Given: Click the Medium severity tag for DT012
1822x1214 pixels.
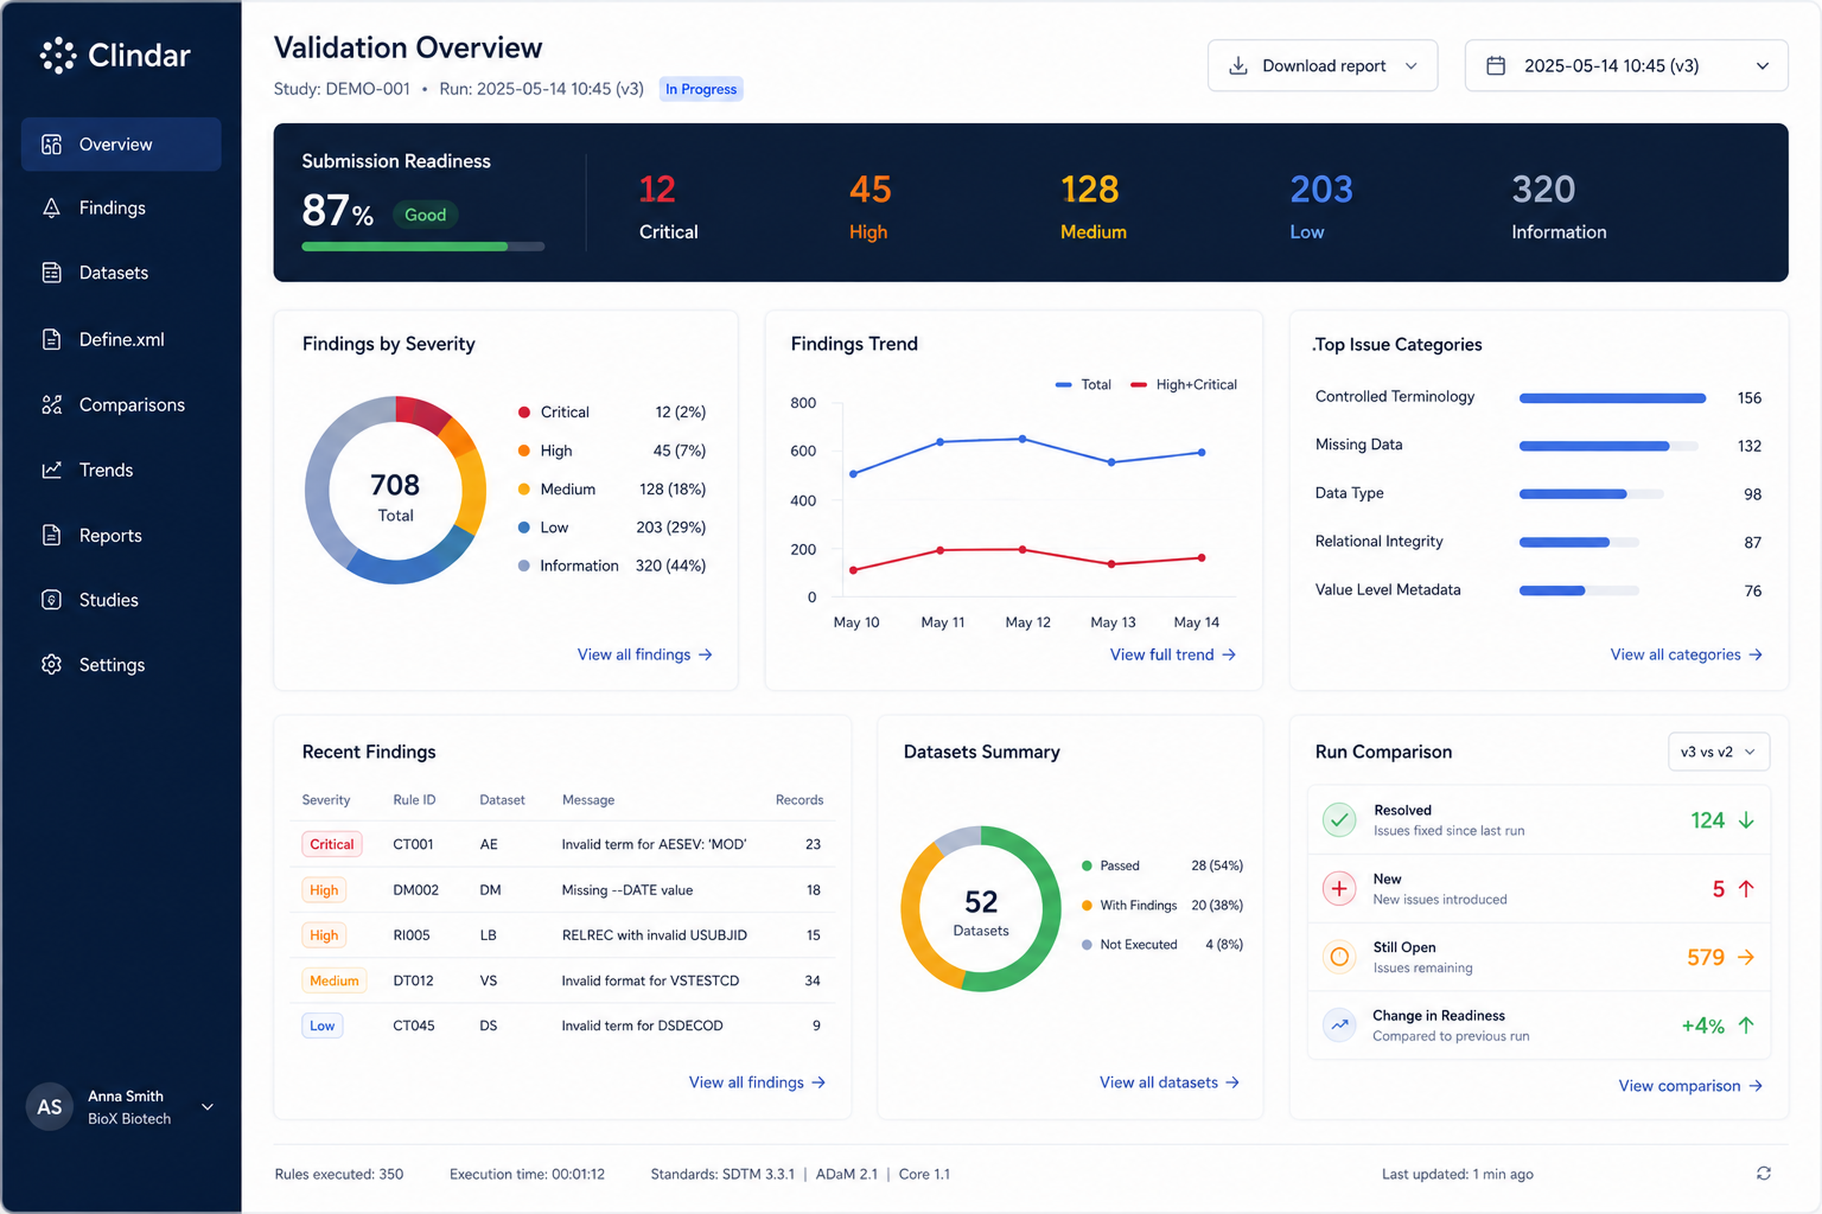Looking at the screenshot, I should click(x=334, y=980).
